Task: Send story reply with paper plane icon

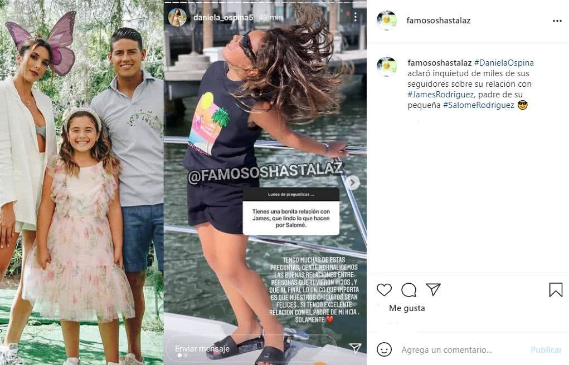Action: click(355, 348)
